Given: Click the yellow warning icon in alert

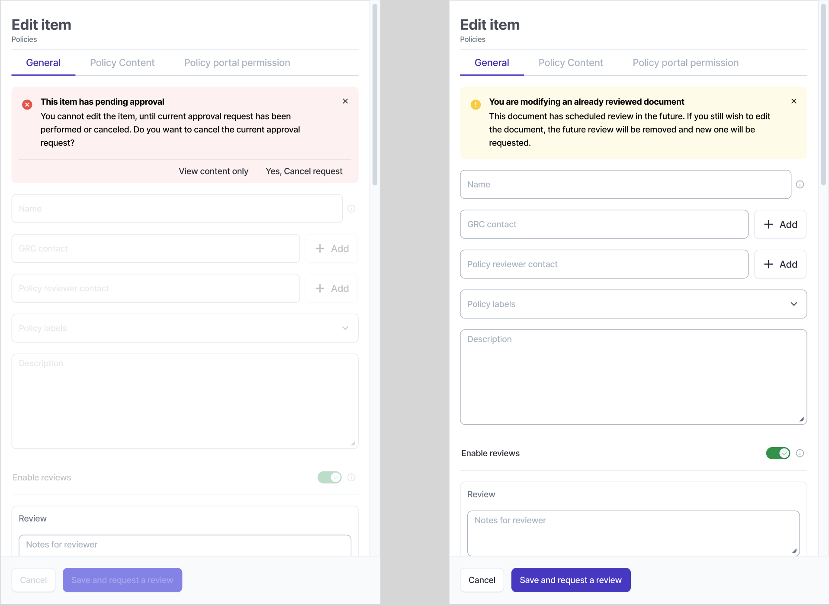Looking at the screenshot, I should (x=476, y=105).
